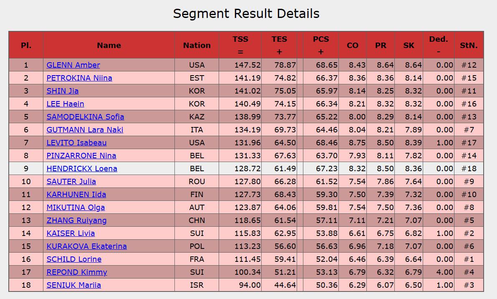497x299 pixels.
Task: Open SHIN Jia's details link
Action: pos(62,91)
